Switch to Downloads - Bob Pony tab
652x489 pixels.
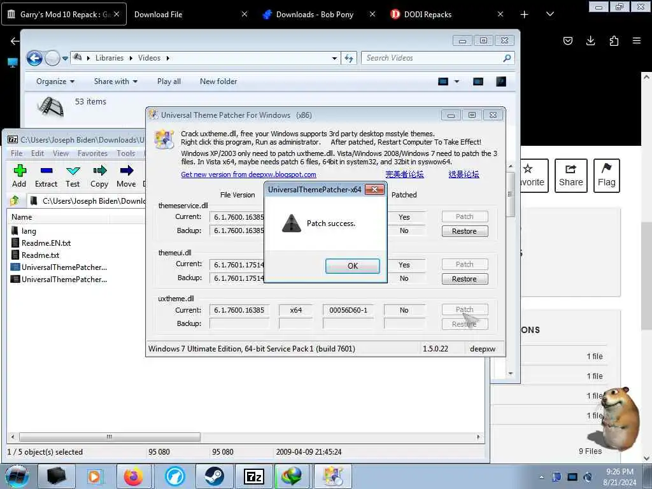pyautogui.click(x=315, y=15)
